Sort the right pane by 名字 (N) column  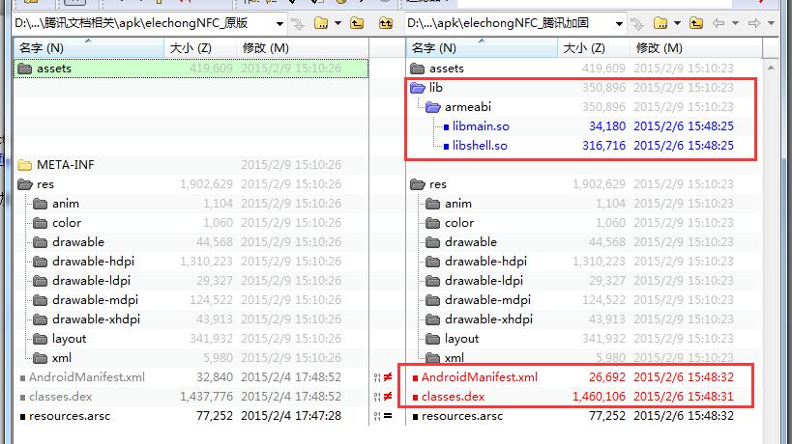(x=482, y=48)
